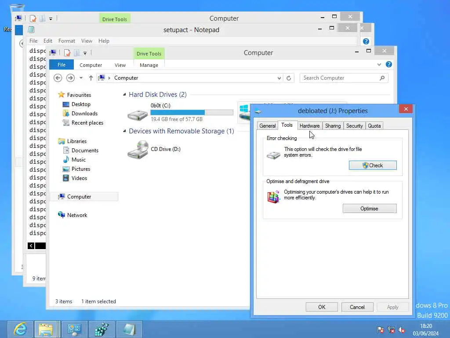Open the View ribbon tab in front Explorer
This screenshot has width=450, height=338.
pos(120,65)
